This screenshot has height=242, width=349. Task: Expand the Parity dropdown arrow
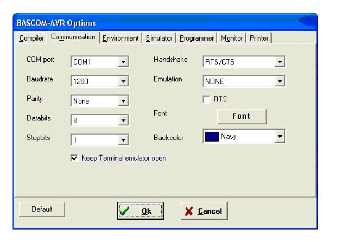(x=123, y=101)
